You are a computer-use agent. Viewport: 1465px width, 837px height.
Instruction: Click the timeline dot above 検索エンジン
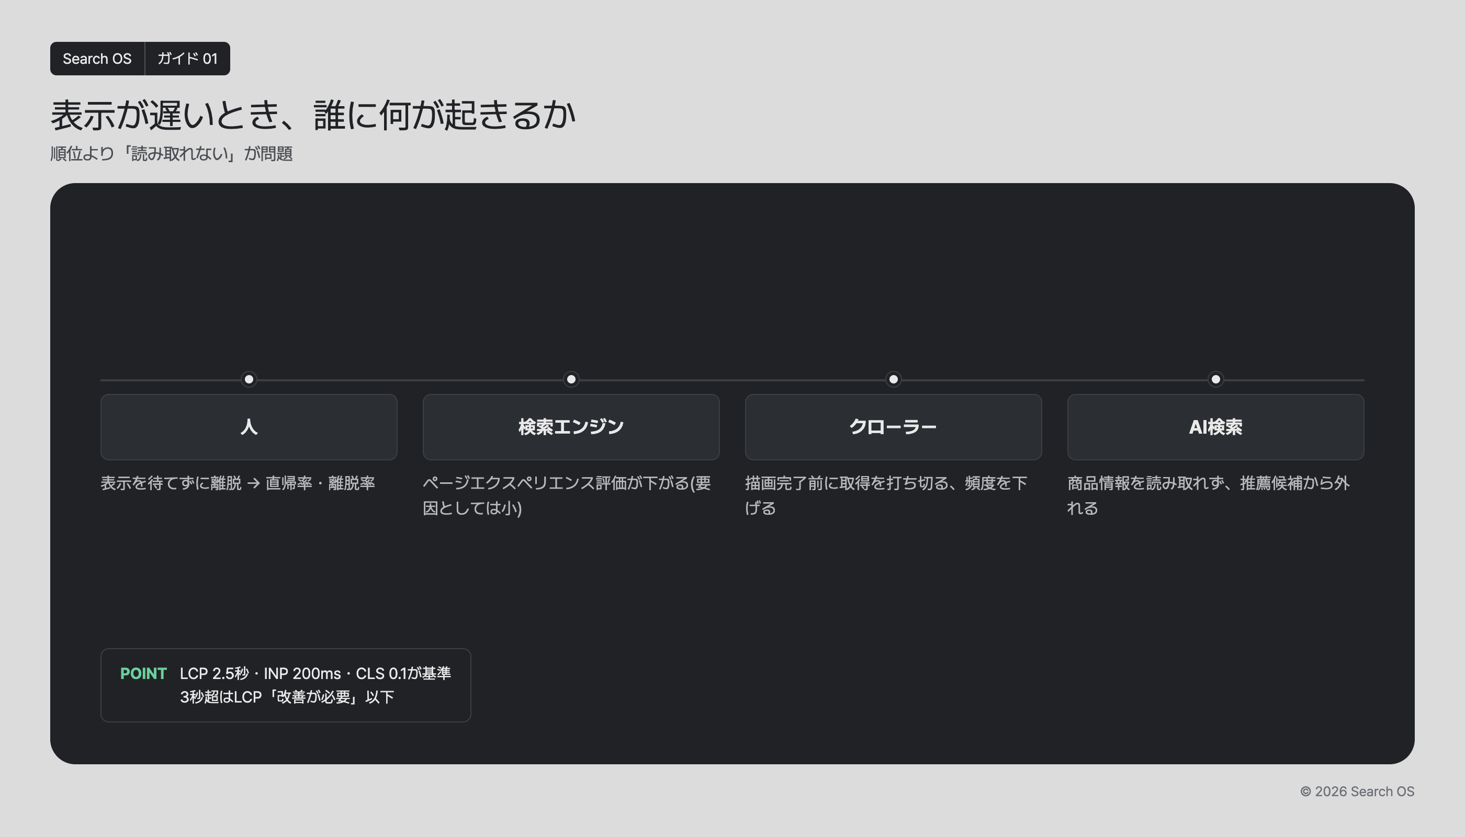[x=571, y=379]
